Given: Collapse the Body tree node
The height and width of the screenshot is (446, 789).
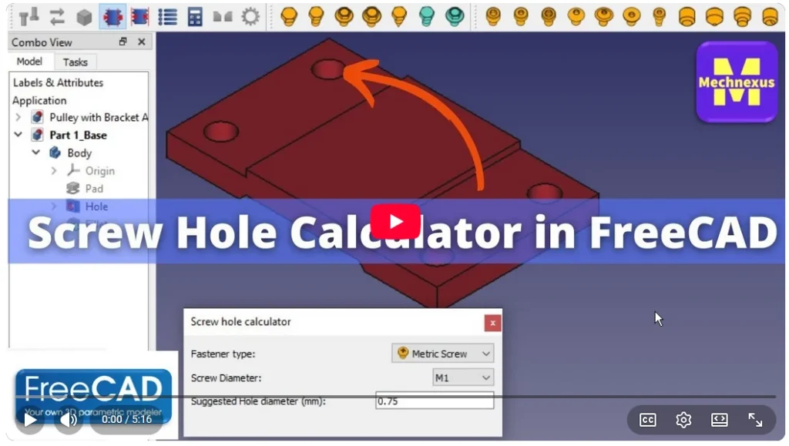Looking at the screenshot, I should click(35, 153).
